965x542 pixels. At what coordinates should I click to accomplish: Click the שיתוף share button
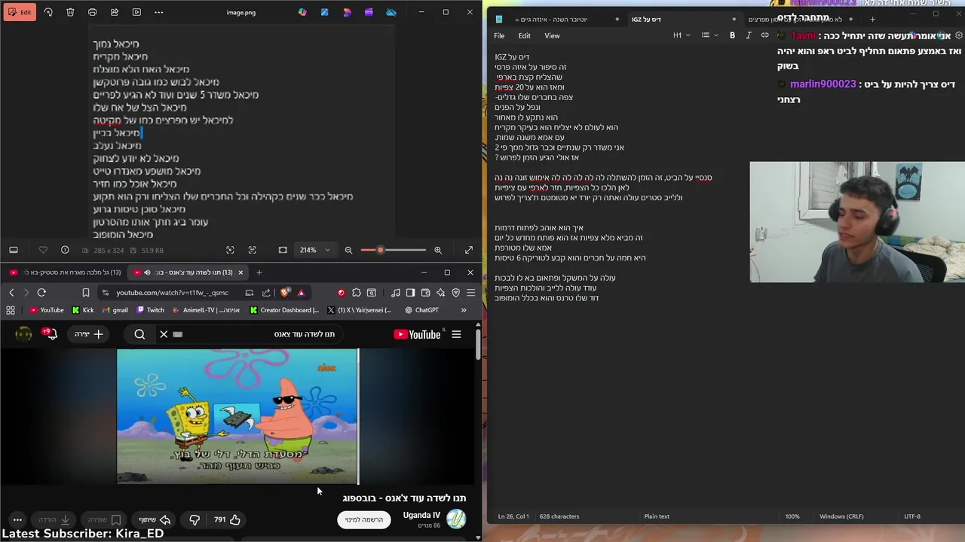[x=155, y=519]
